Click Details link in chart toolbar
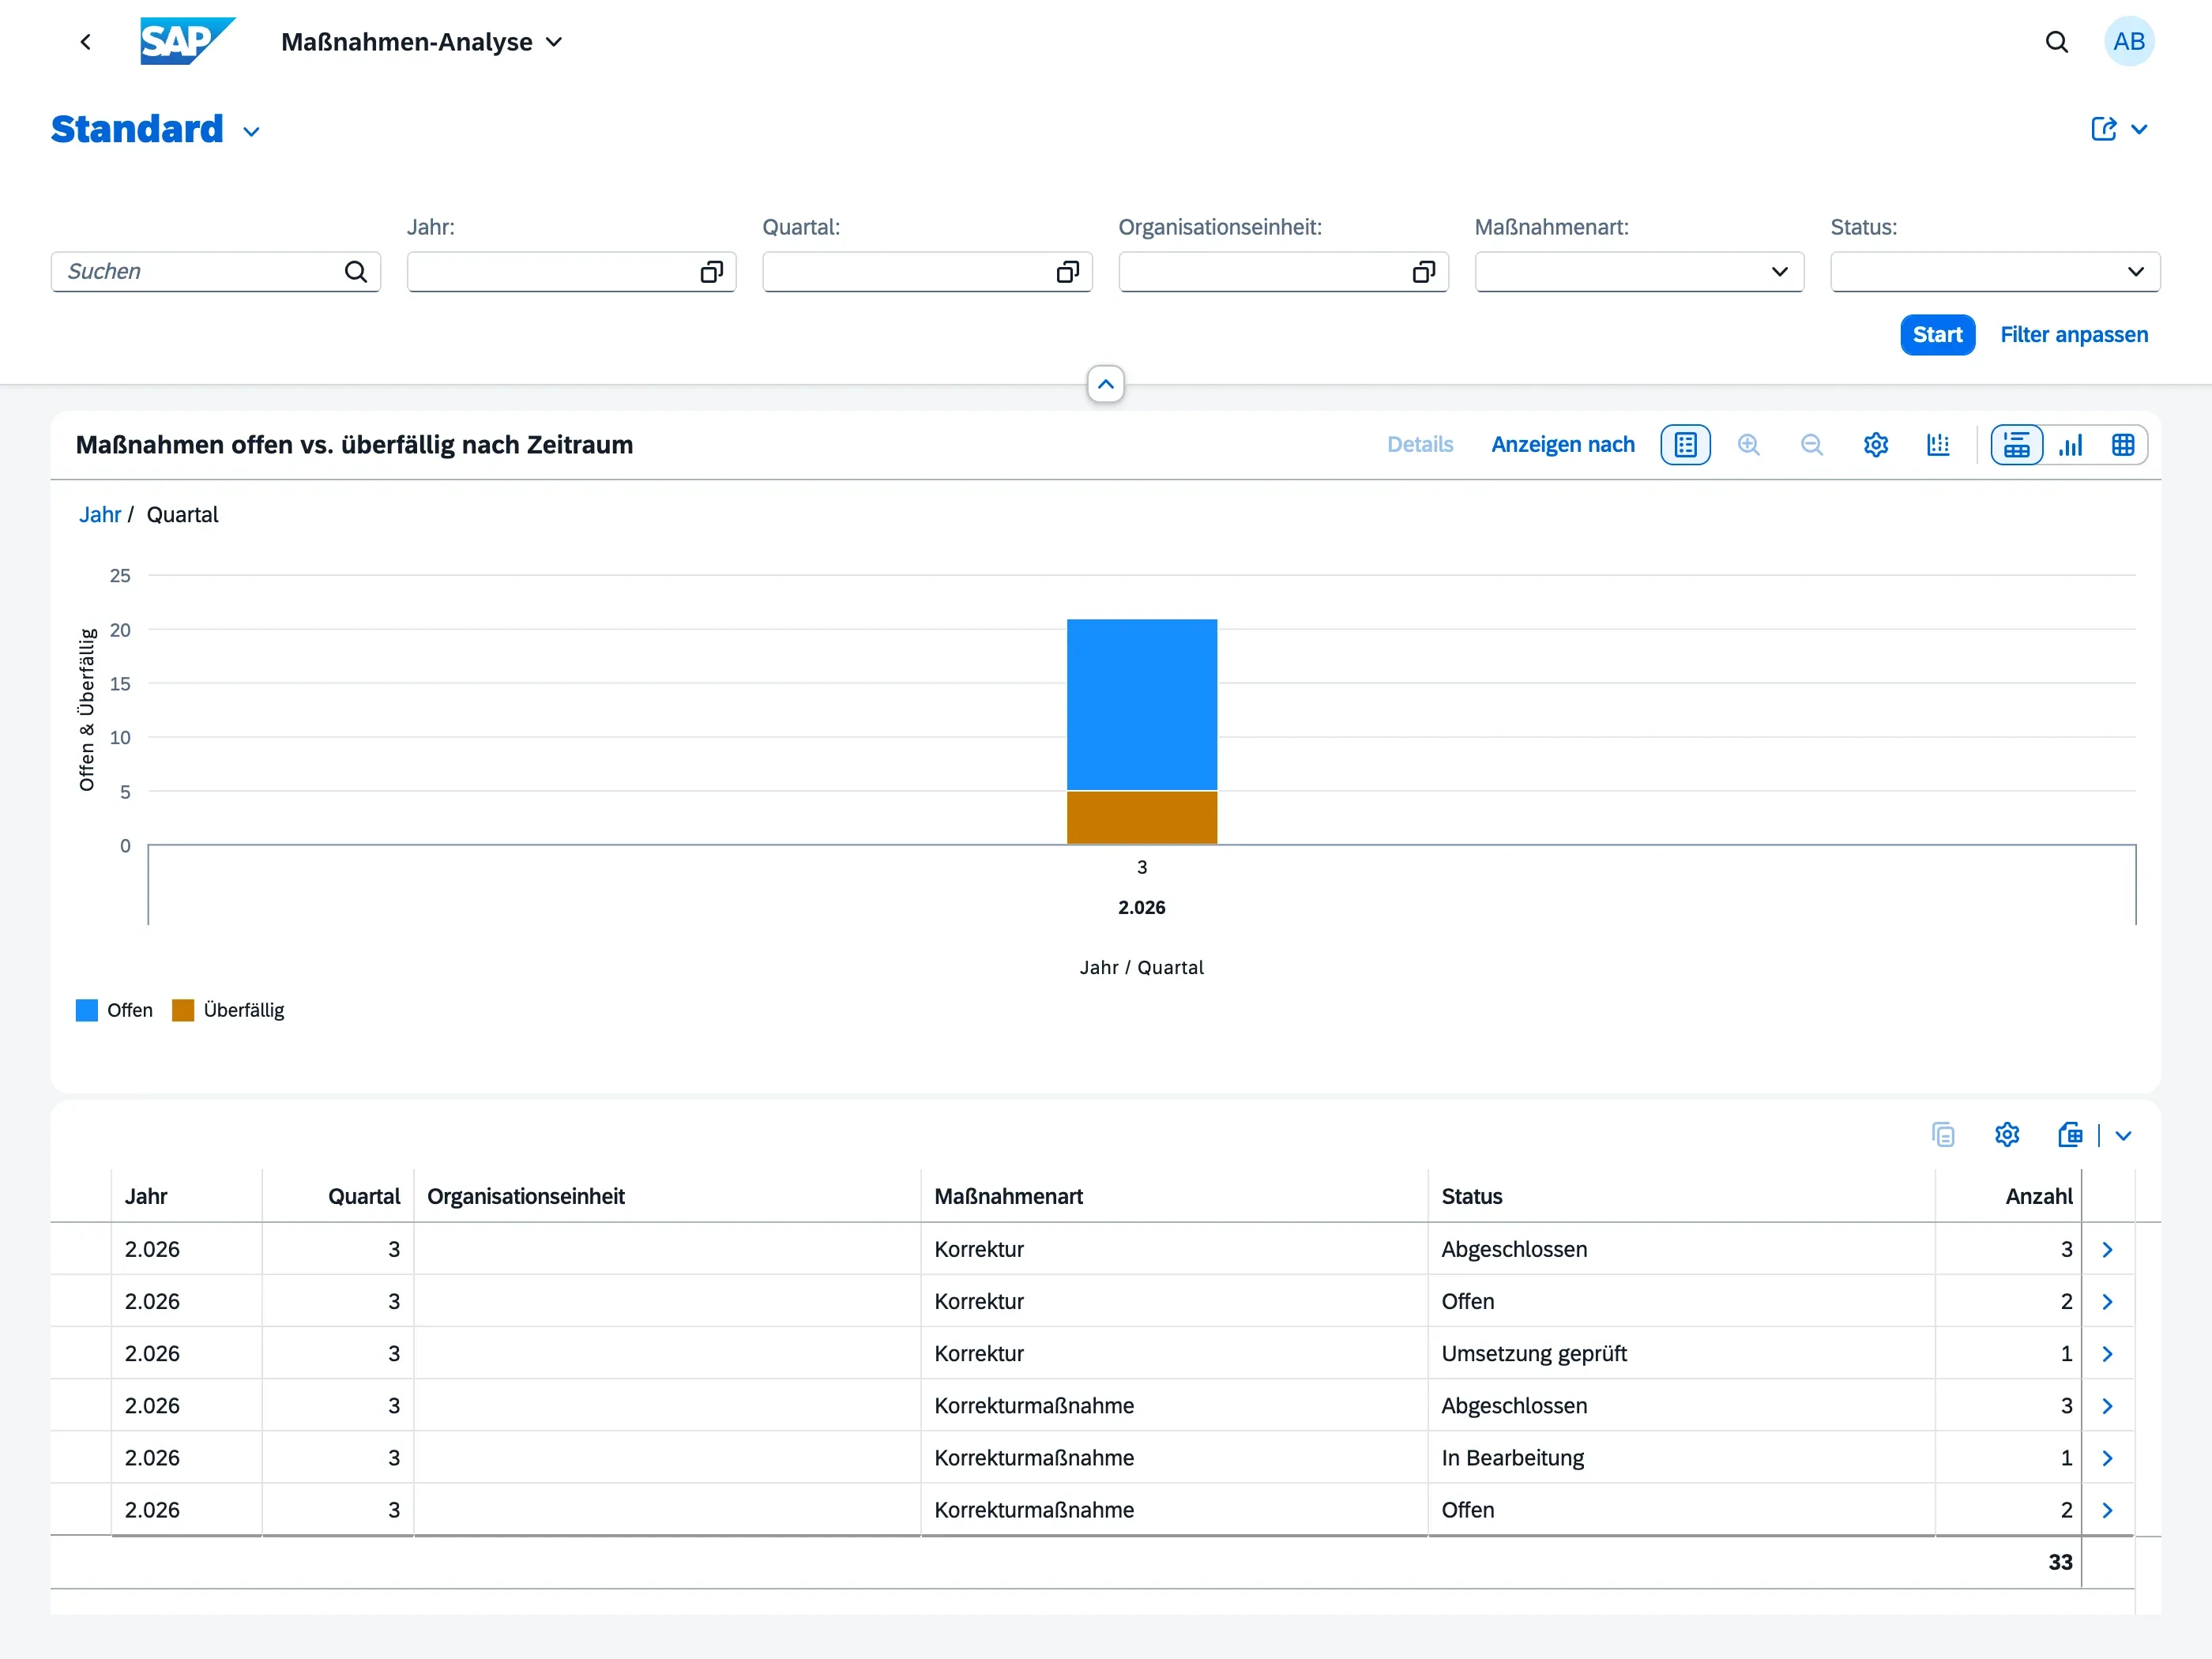 click(1420, 445)
